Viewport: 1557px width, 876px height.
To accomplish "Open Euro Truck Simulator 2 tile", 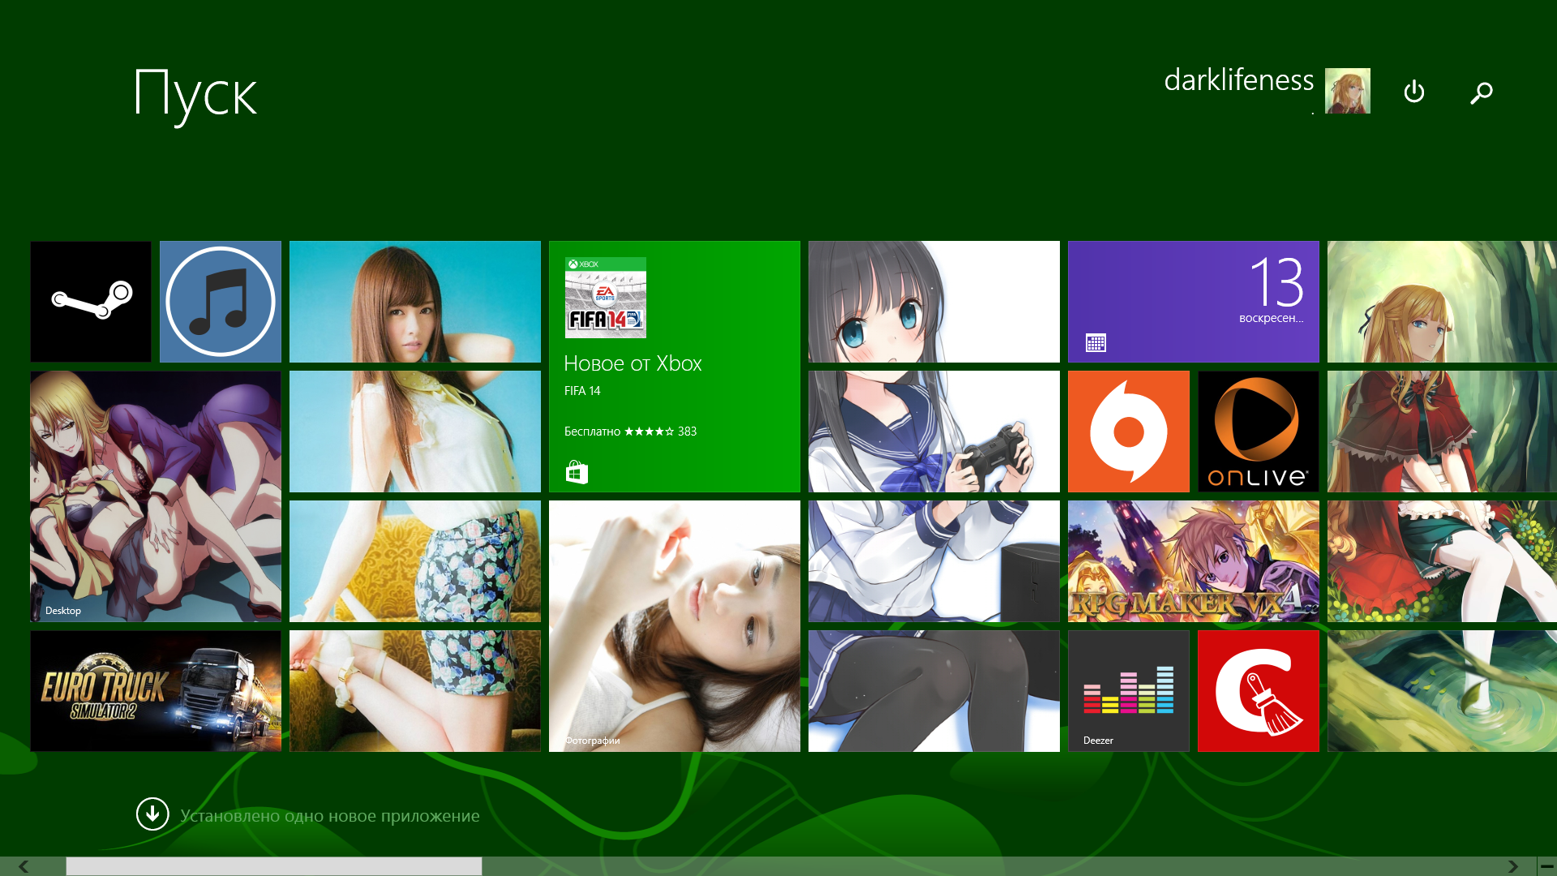I will tap(156, 690).
